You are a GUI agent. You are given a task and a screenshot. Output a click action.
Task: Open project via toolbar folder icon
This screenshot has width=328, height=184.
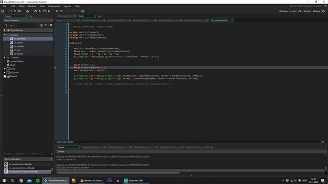click(x=15, y=11)
